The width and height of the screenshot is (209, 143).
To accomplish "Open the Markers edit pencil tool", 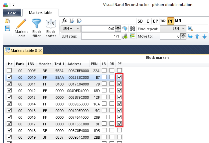I will click(x=21, y=28).
